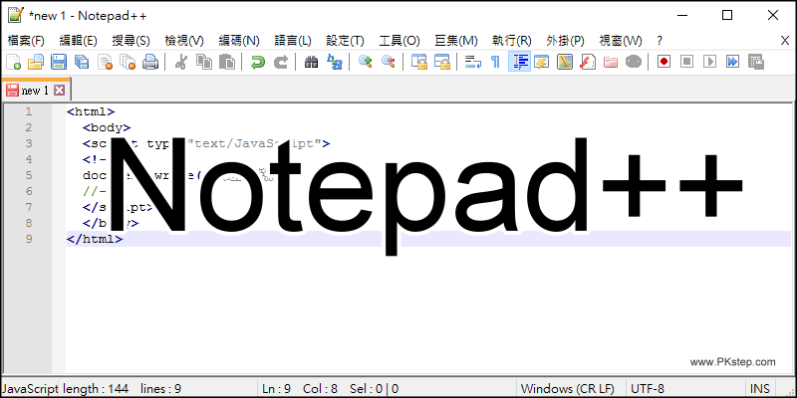
Task: Toggle show all characters pilcrow icon
Action: (495, 62)
